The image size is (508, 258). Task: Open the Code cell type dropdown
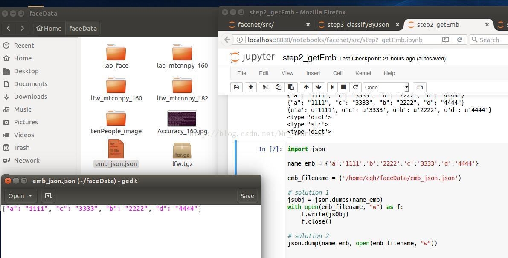pos(386,87)
